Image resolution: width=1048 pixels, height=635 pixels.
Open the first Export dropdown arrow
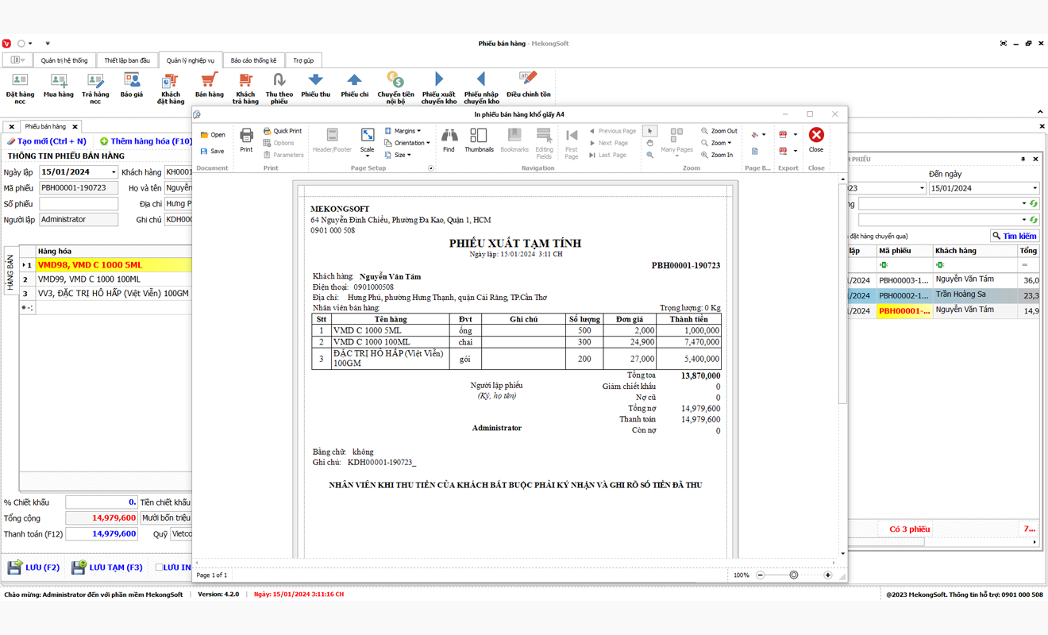click(796, 135)
